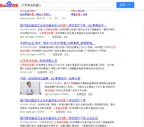Expand dropdown arrow after www.rugao.gov.cn/art/2
Viewport: 144px width, 127px height.
tap(48, 112)
